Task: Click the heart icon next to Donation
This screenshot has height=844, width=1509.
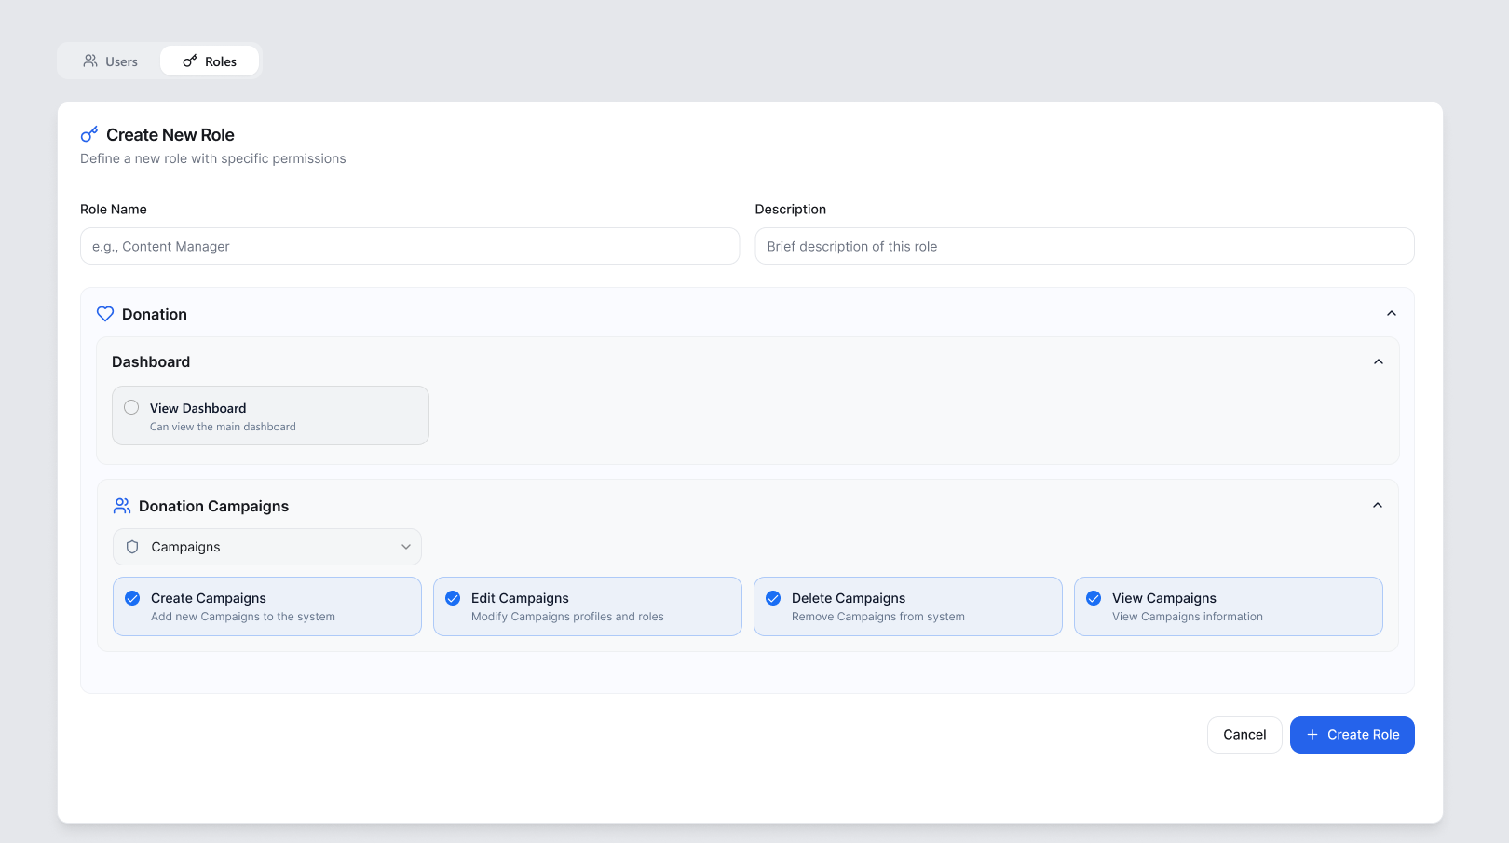Action: tap(105, 314)
